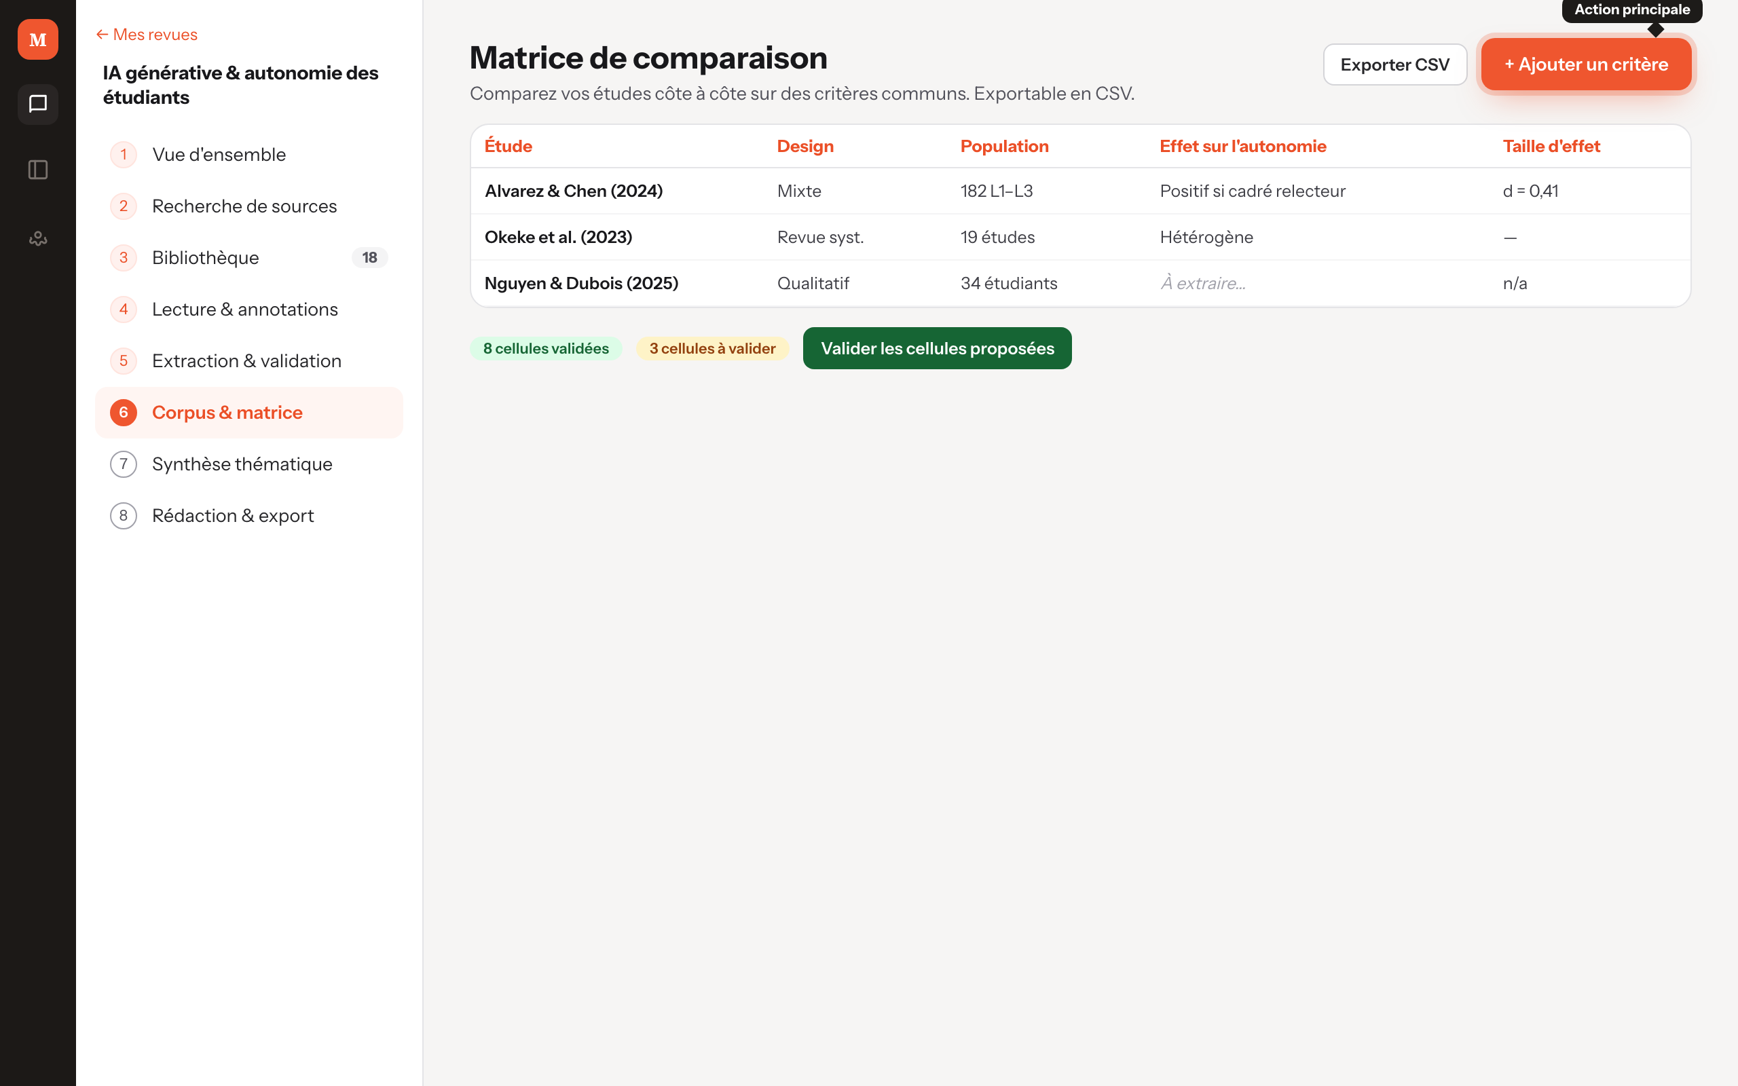Open Rédaction & export step
The height and width of the screenshot is (1086, 1738).
click(249, 517)
